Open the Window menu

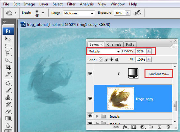pyautogui.click(x=118, y=4)
